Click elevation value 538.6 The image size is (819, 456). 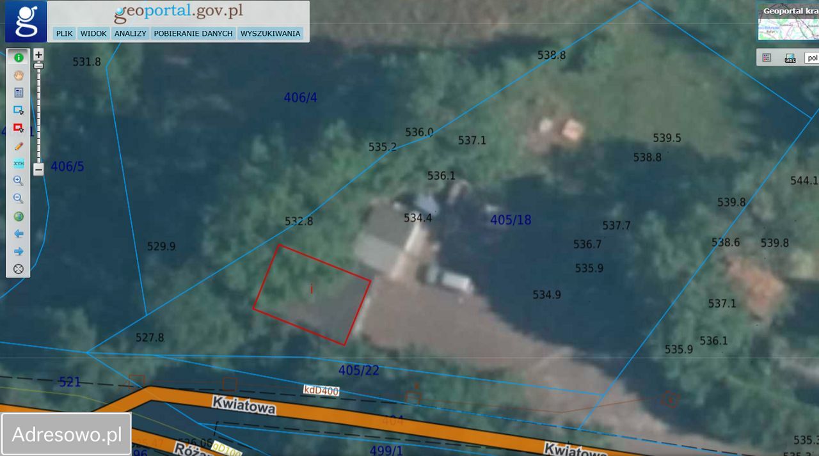[726, 243]
